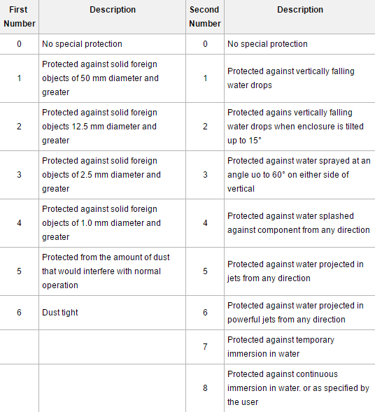375x412 pixels.
Task: Select the tilted up to 15° description
Action: [x=295, y=127]
